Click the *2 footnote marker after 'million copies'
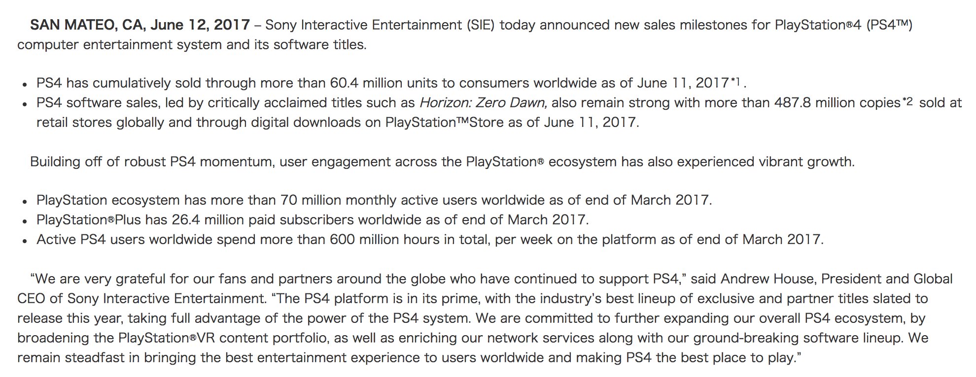Image resolution: width=976 pixels, height=377 pixels. 907,100
